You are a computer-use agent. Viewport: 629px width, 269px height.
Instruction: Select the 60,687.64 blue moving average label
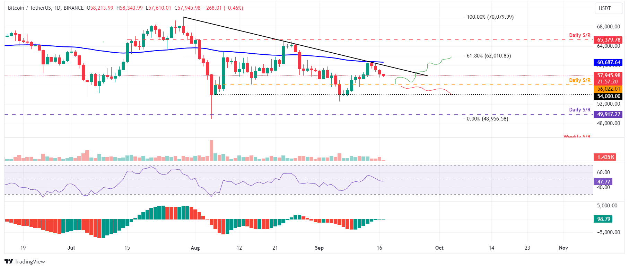[608, 62]
